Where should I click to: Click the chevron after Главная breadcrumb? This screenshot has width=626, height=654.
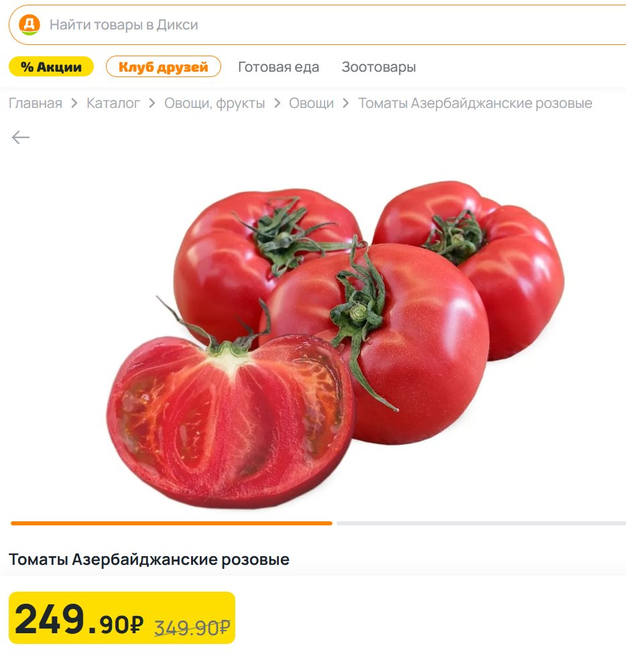point(74,103)
